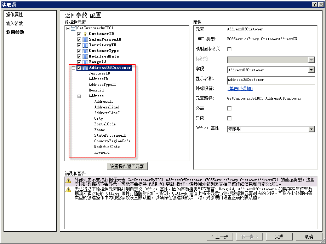The image size is (326, 244).
Task: Collapse the GetCustomerByIDC1 tree node
Action: coord(67,28)
